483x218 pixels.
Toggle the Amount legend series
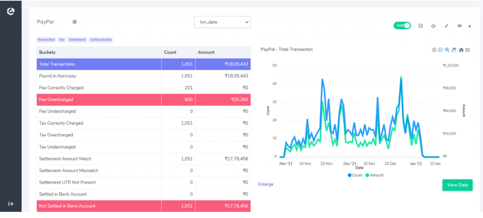point(374,175)
